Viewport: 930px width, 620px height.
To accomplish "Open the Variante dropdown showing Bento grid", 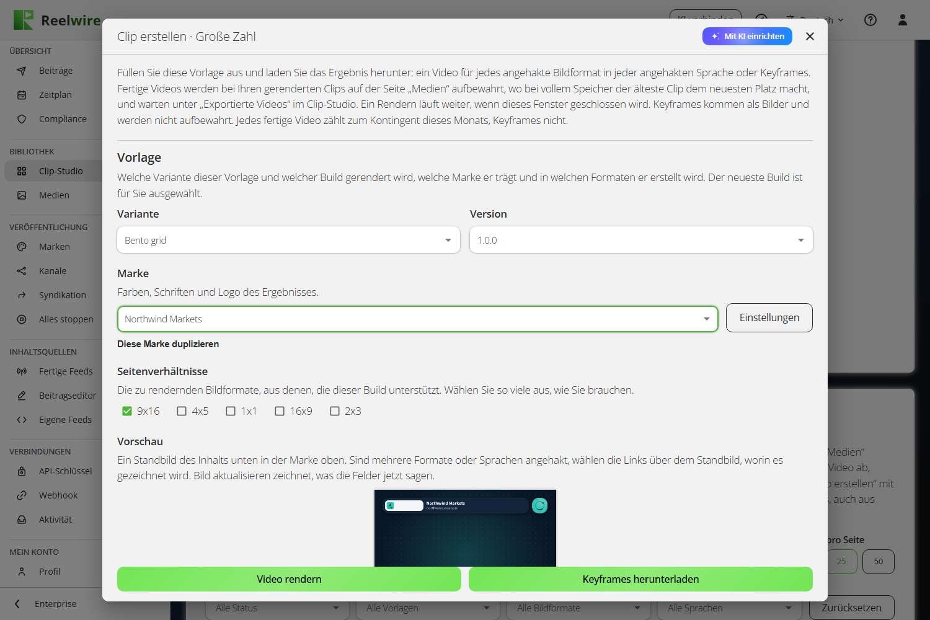I will tap(288, 240).
